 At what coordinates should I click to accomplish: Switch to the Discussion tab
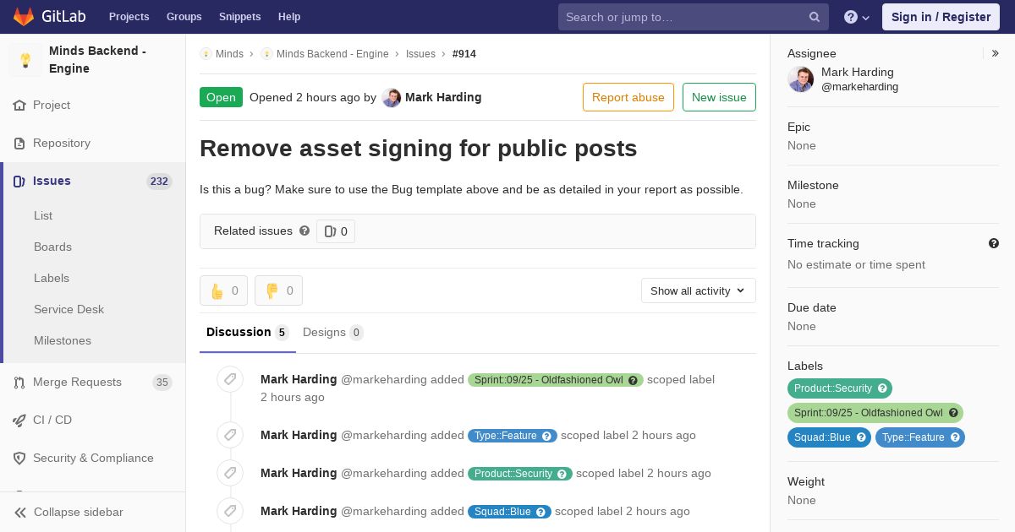point(248,333)
